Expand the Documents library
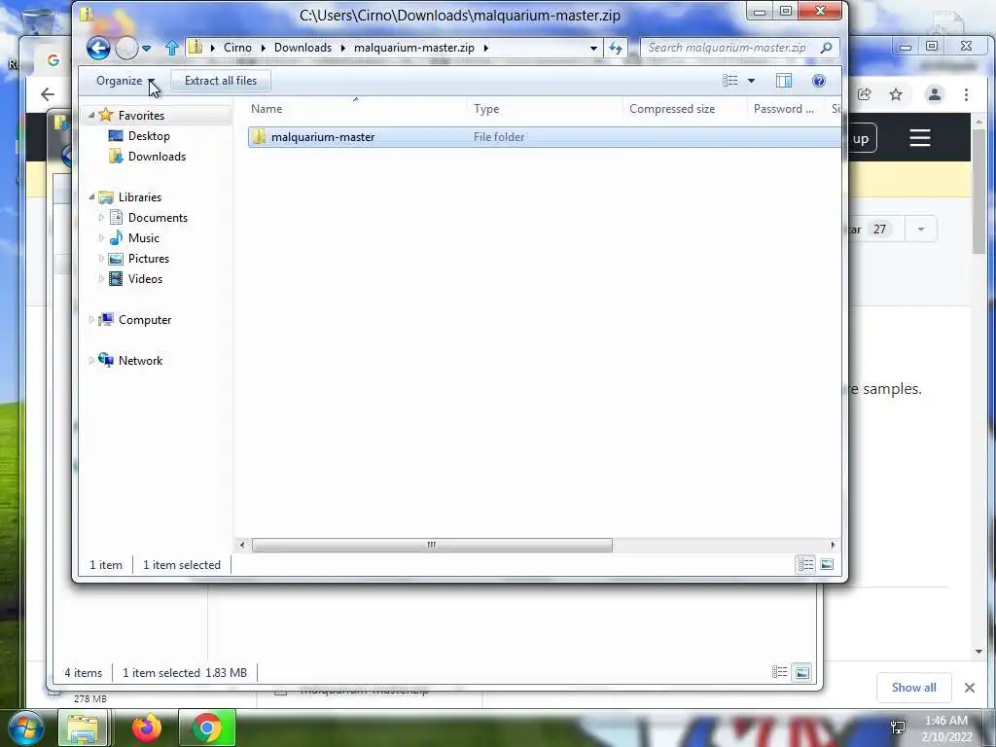 click(101, 217)
